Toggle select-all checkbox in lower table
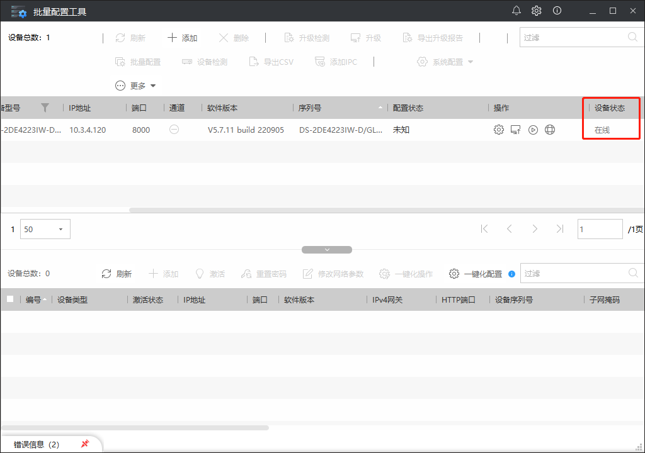Viewport: 645px width, 453px height. [10, 299]
